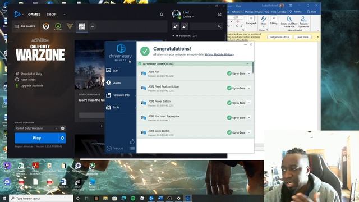Click Learn more in Office warning bar
The image size is (359, 202).
click(302, 37)
